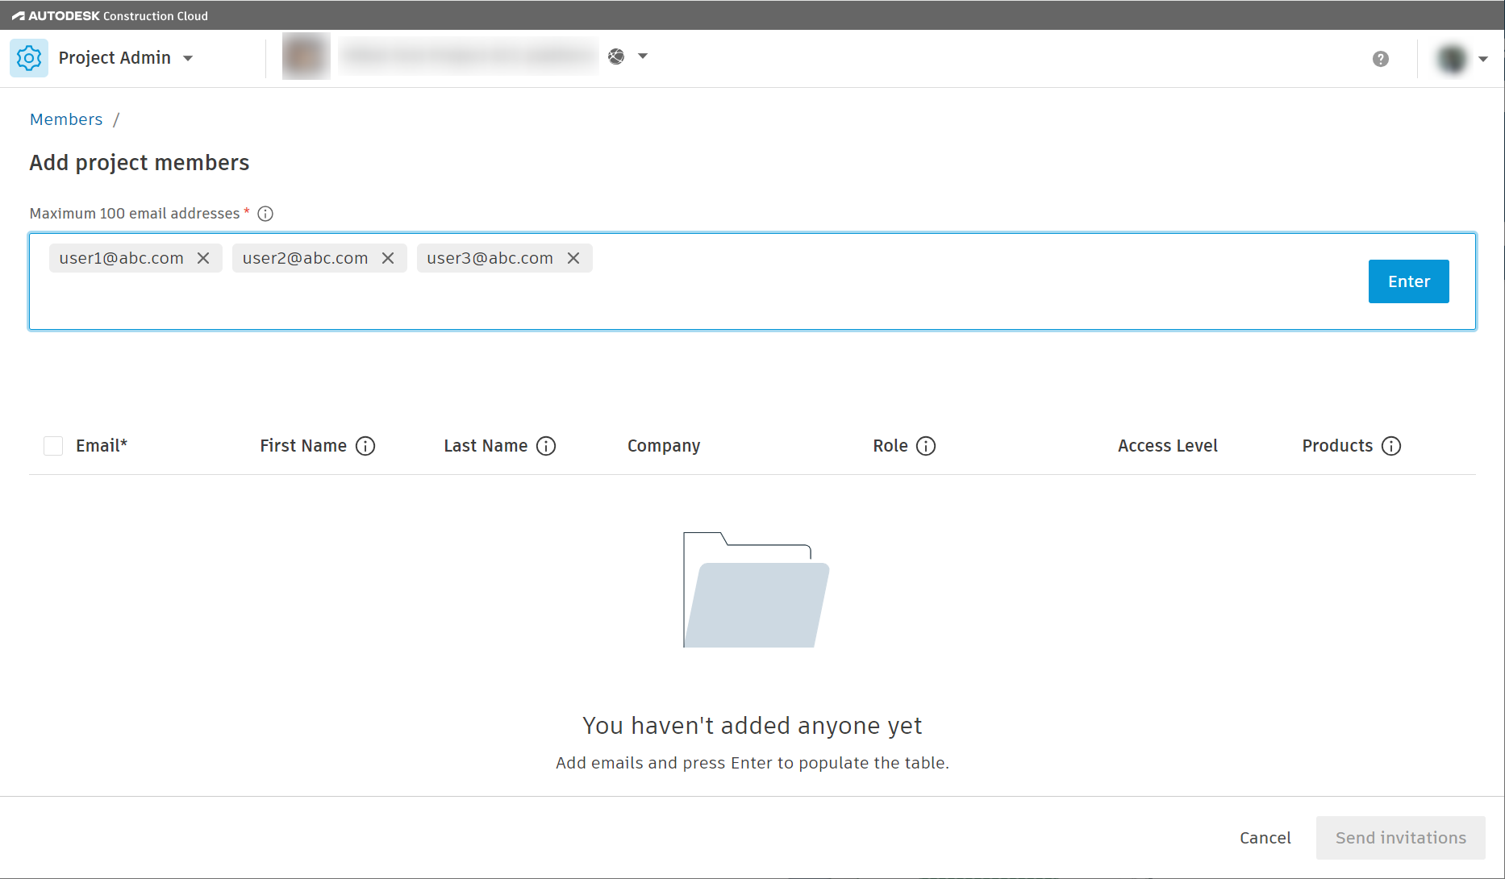Expand the Project Admin module dropdown

(x=188, y=57)
